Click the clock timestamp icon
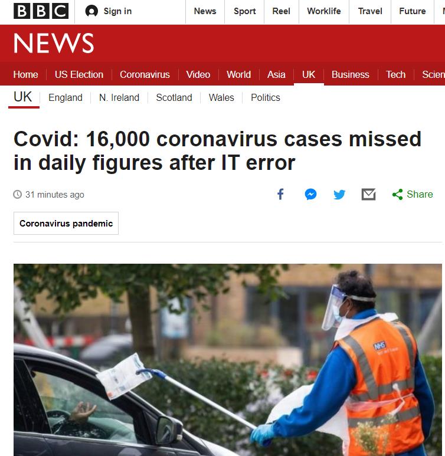Image resolution: width=445 pixels, height=456 pixels. 18,194
